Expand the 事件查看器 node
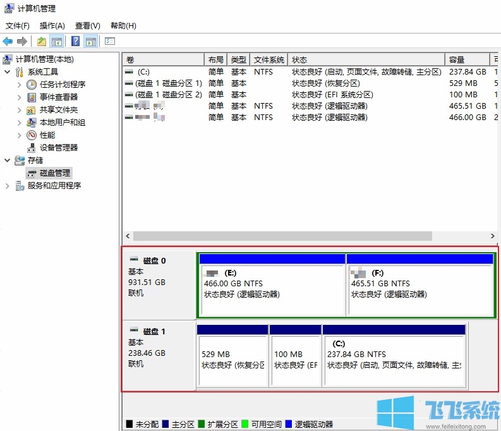The image size is (501, 431). click(x=19, y=97)
